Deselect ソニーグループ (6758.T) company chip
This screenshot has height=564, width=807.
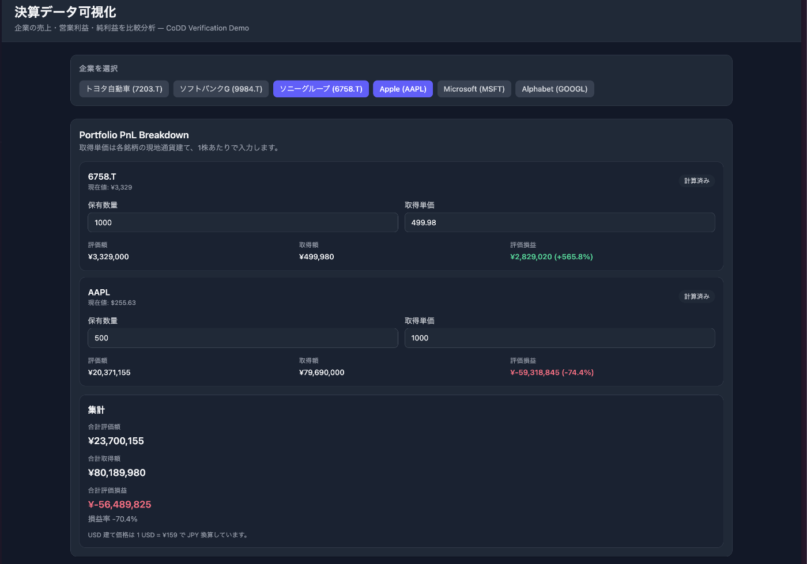pyautogui.click(x=321, y=89)
